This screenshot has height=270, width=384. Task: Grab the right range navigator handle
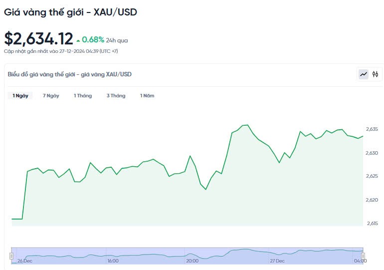pyautogui.click(x=363, y=256)
